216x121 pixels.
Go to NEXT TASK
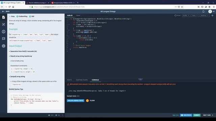pos(208,115)
